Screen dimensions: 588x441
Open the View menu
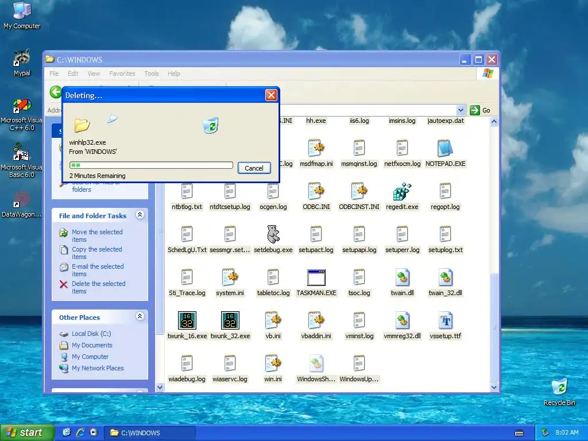94,73
